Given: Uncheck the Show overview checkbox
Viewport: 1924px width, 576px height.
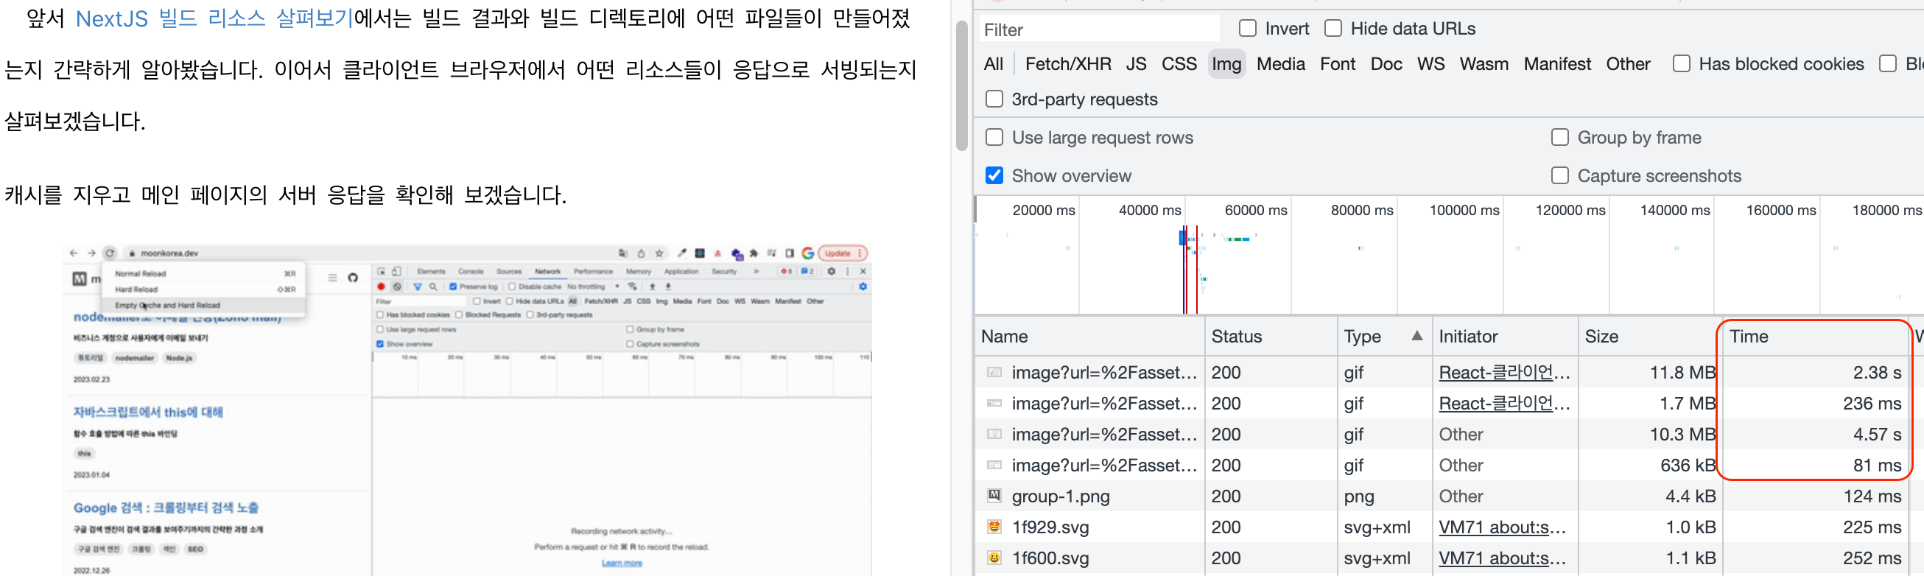Looking at the screenshot, I should 994,175.
